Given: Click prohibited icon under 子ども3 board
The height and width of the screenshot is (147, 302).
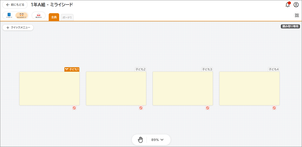Looking at the screenshot, I should click(208, 108).
